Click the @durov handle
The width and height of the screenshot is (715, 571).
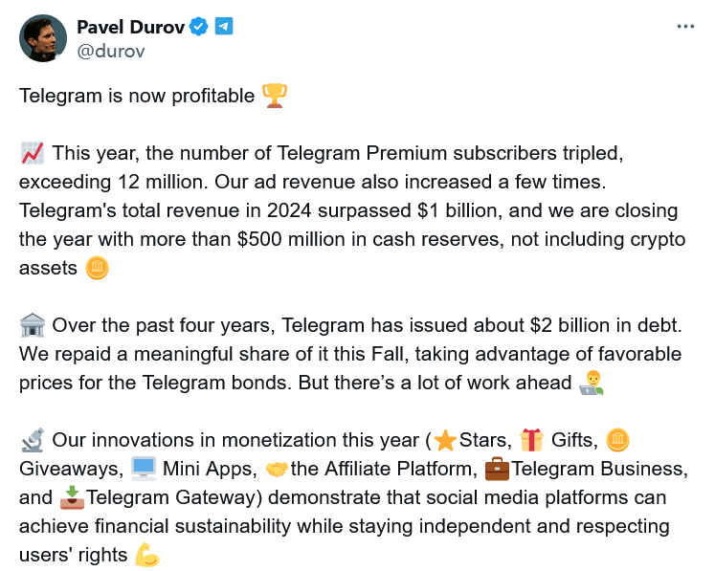click(111, 51)
